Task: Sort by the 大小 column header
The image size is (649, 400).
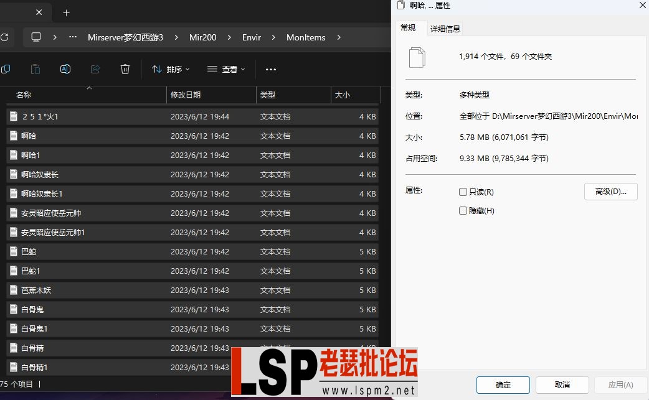Action: (356, 95)
